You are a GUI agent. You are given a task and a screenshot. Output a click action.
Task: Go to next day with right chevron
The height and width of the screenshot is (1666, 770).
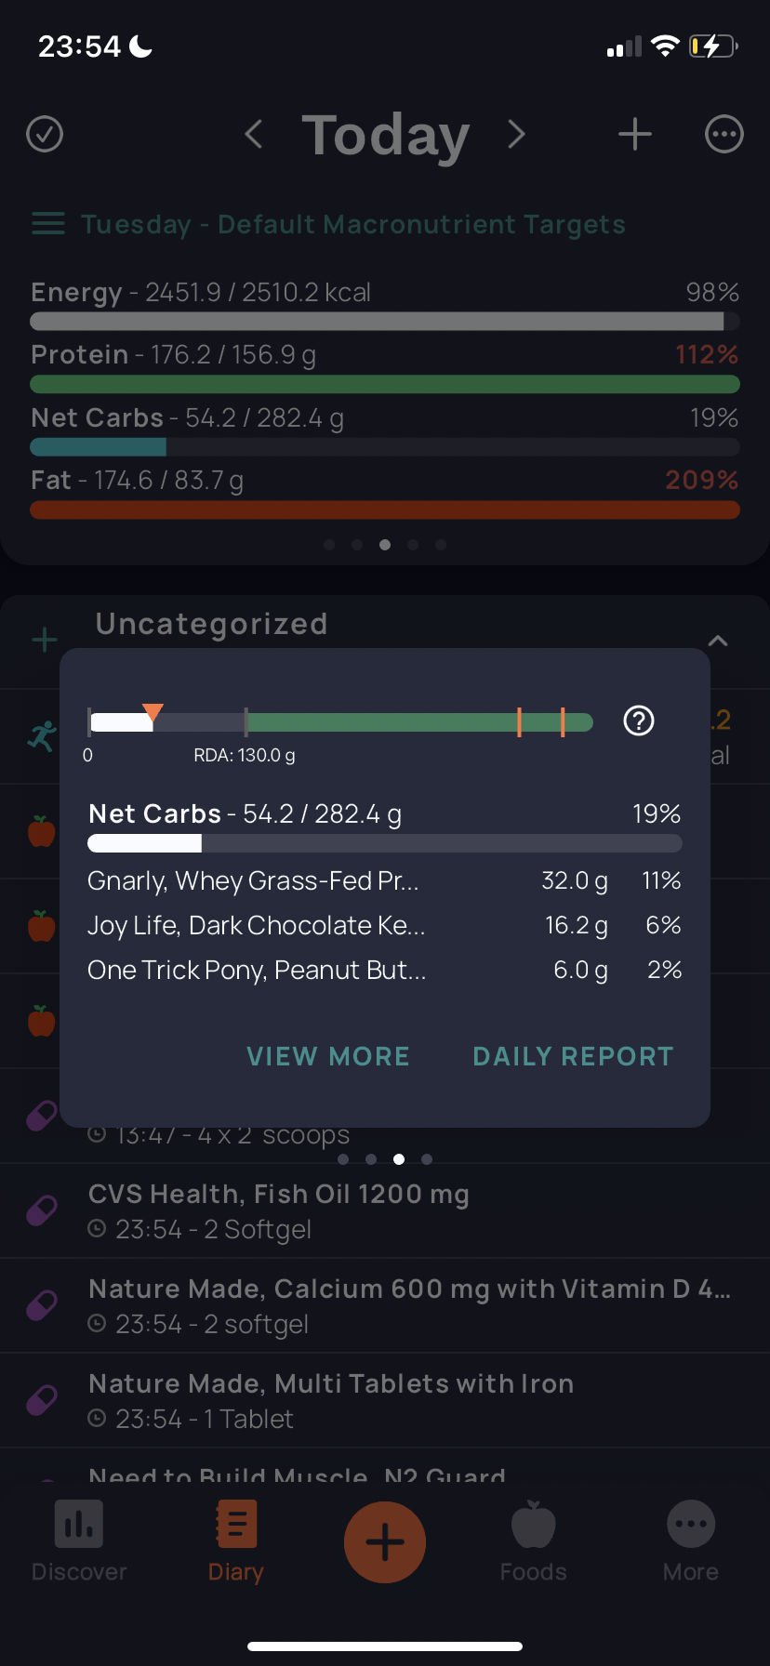[x=516, y=134]
